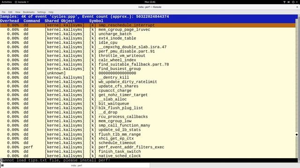
Task: Select the get_nohz_timer_target row
Action: pyautogui.click(x=148, y=95)
